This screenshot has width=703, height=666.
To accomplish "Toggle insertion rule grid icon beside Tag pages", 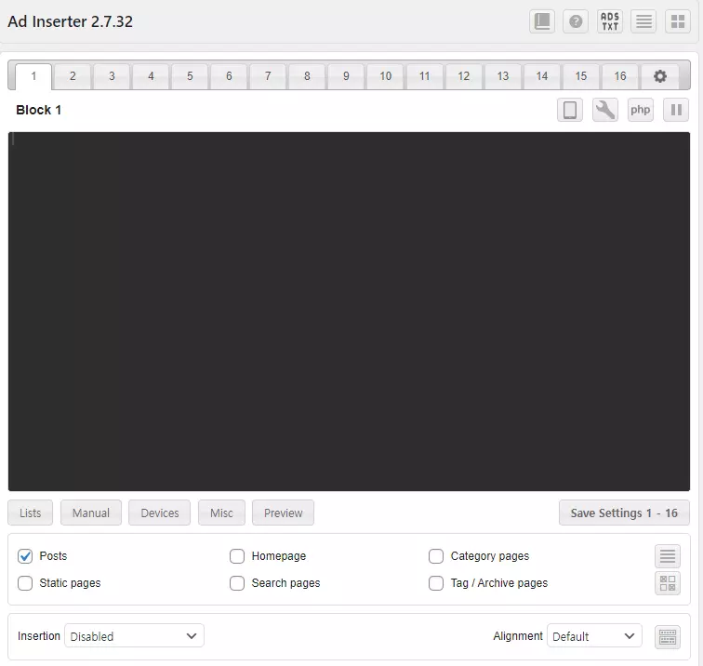I will (x=667, y=583).
